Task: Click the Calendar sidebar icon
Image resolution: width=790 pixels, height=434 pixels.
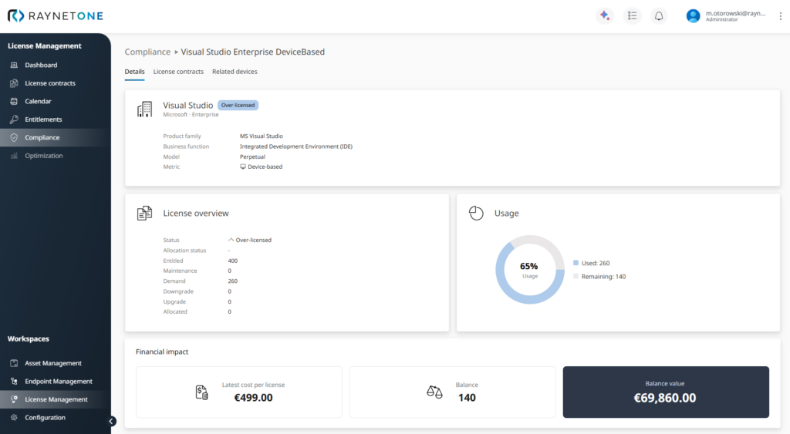Action: tap(14, 102)
